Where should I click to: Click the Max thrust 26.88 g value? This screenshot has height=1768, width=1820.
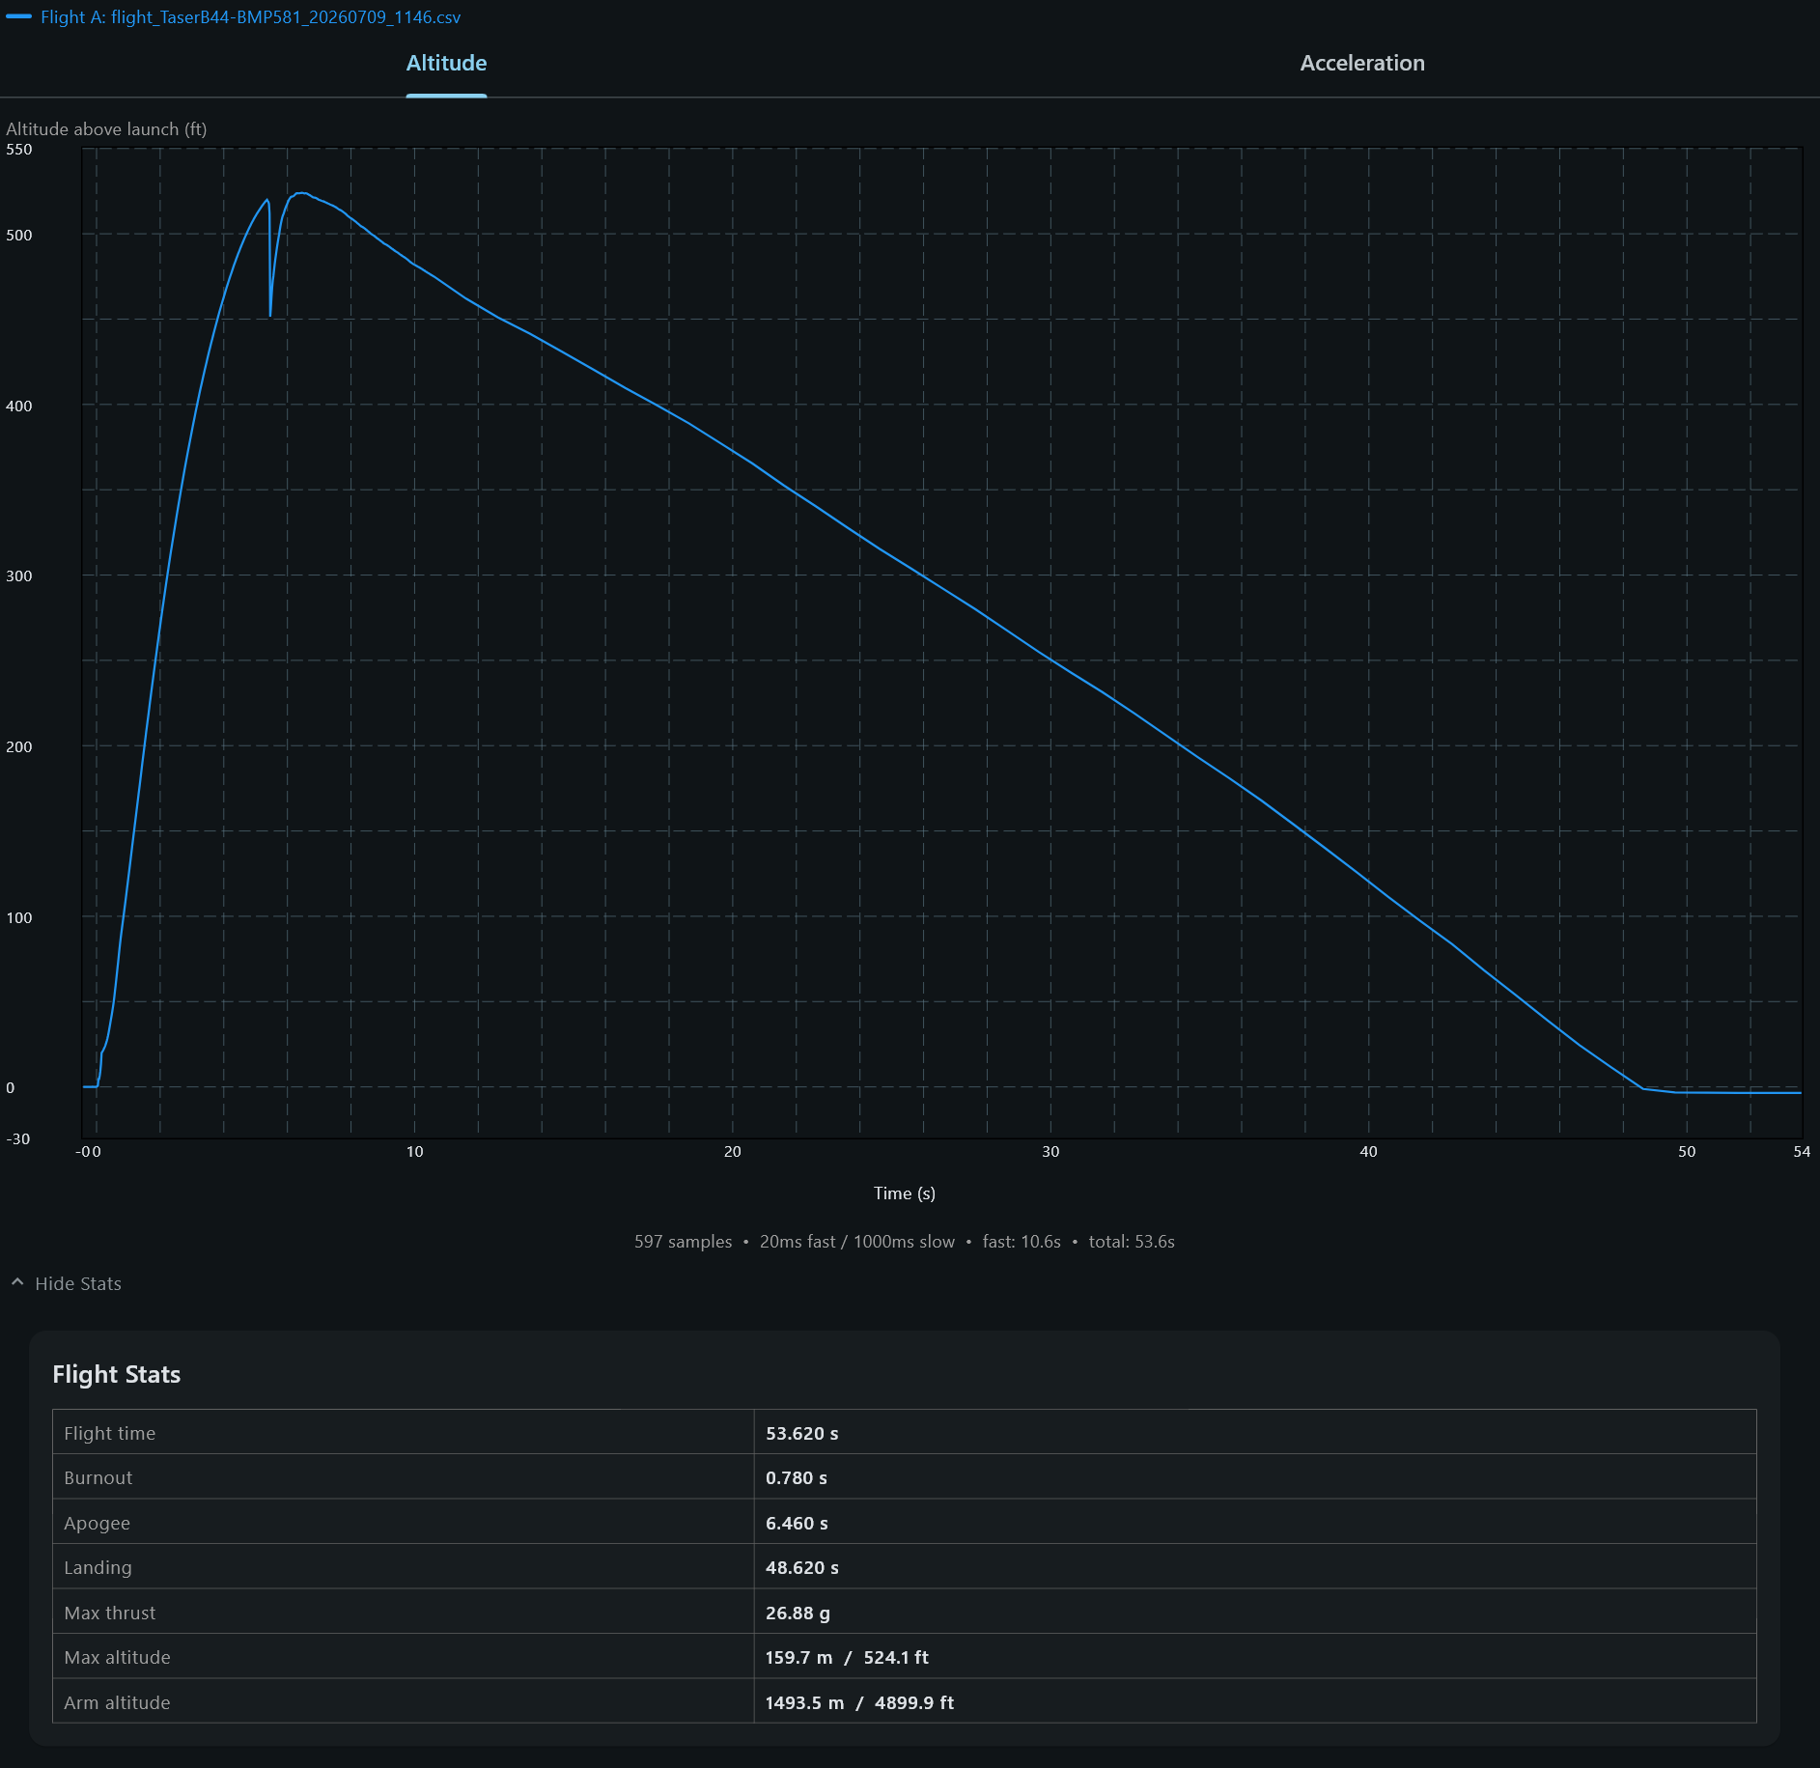(798, 1613)
